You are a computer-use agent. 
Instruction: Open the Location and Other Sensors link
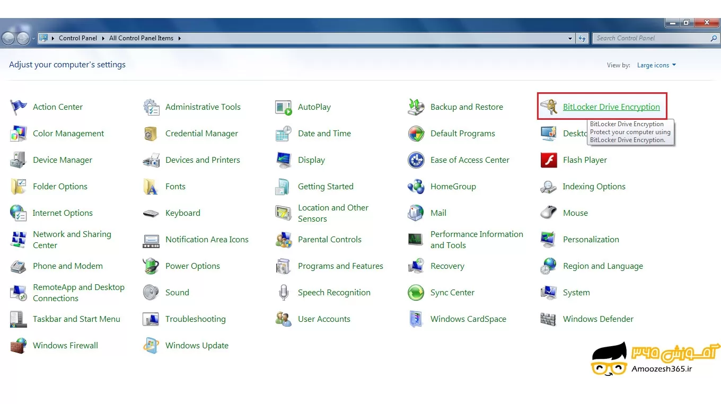pyautogui.click(x=333, y=213)
